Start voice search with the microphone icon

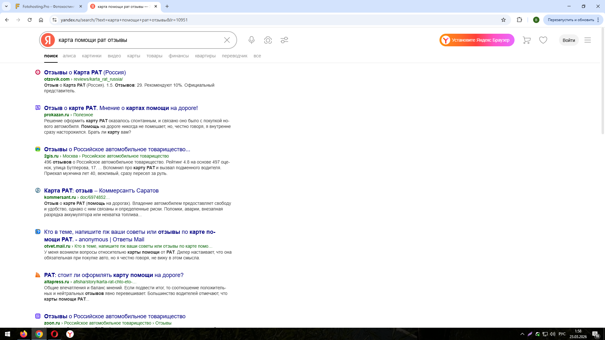point(251,40)
